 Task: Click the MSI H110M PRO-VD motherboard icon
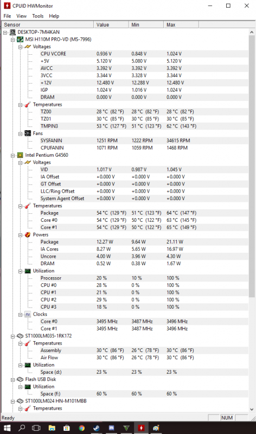20,39
